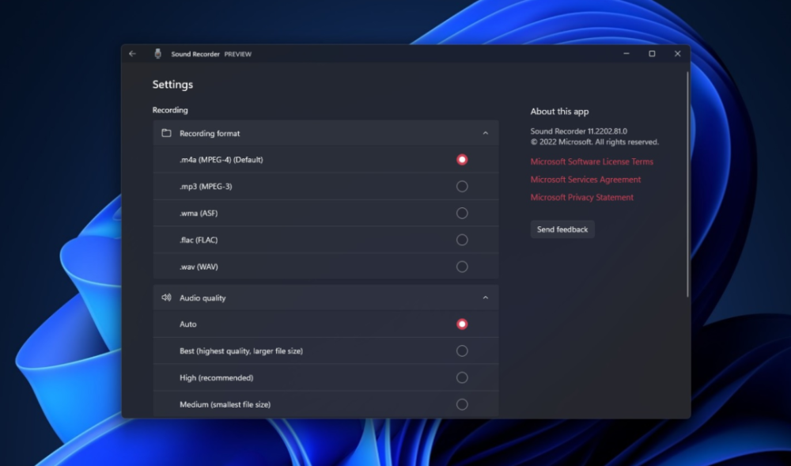The image size is (791, 466).
Task: Minimize the Sound Recorder window
Action: coord(626,54)
